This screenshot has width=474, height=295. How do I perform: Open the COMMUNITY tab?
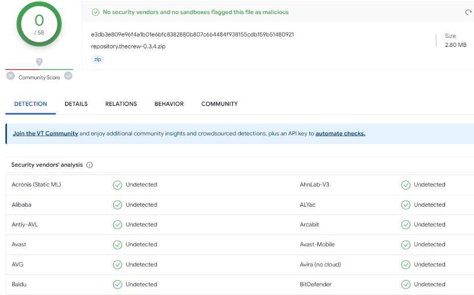(219, 104)
